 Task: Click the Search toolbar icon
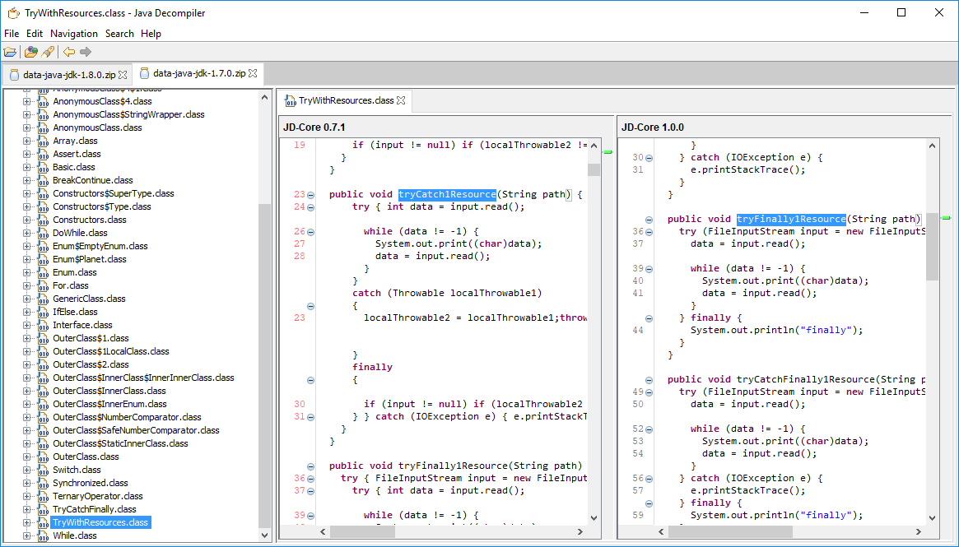pyautogui.click(x=48, y=52)
